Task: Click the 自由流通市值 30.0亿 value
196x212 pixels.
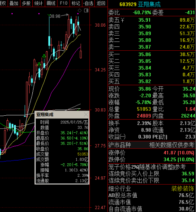Action: [186, 209]
